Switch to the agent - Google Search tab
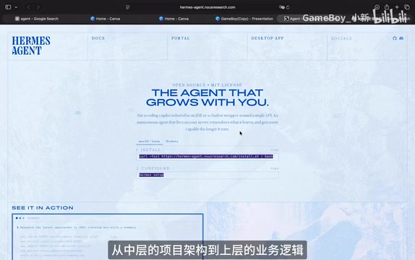The image size is (415, 260). coord(37,19)
